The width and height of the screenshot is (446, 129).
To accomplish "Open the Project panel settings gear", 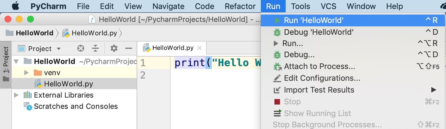I will (x=114, y=48).
